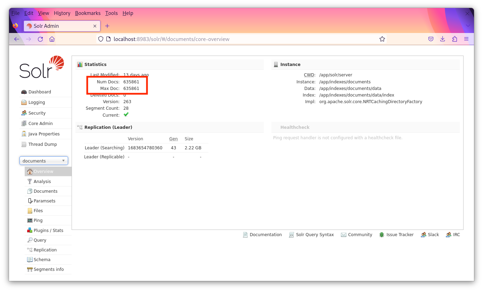
Task: Click the /app/solr/server CWD value
Action: click(336, 75)
